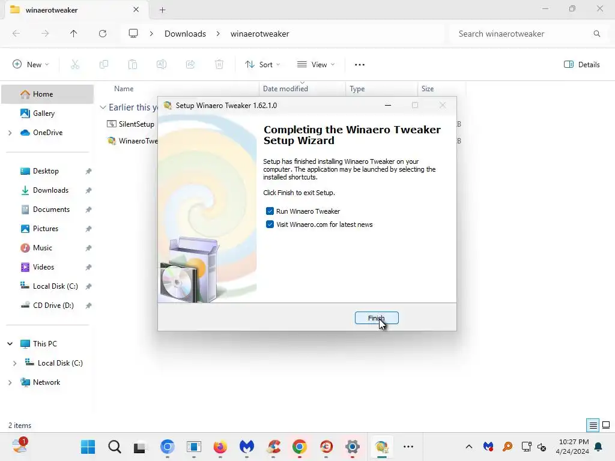Select winaerotweaker breadcrumb segment

tap(259, 34)
